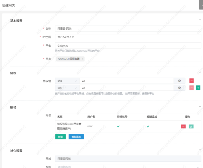Viewport: 203px width, 168px height.
Task: Remove the /DEFAULT/云服务器 node tag
Action: pos(83,59)
